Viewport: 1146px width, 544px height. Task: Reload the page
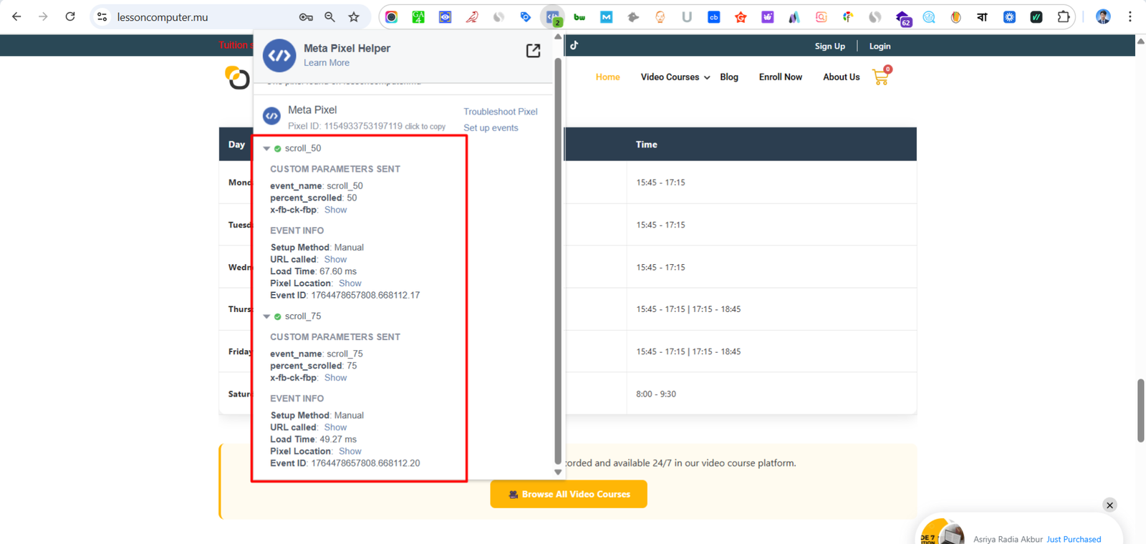70,16
